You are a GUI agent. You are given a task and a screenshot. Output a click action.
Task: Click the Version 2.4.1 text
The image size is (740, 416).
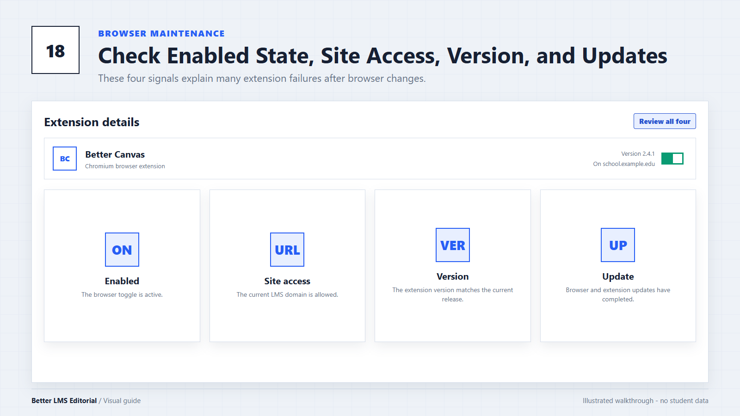[638, 153]
